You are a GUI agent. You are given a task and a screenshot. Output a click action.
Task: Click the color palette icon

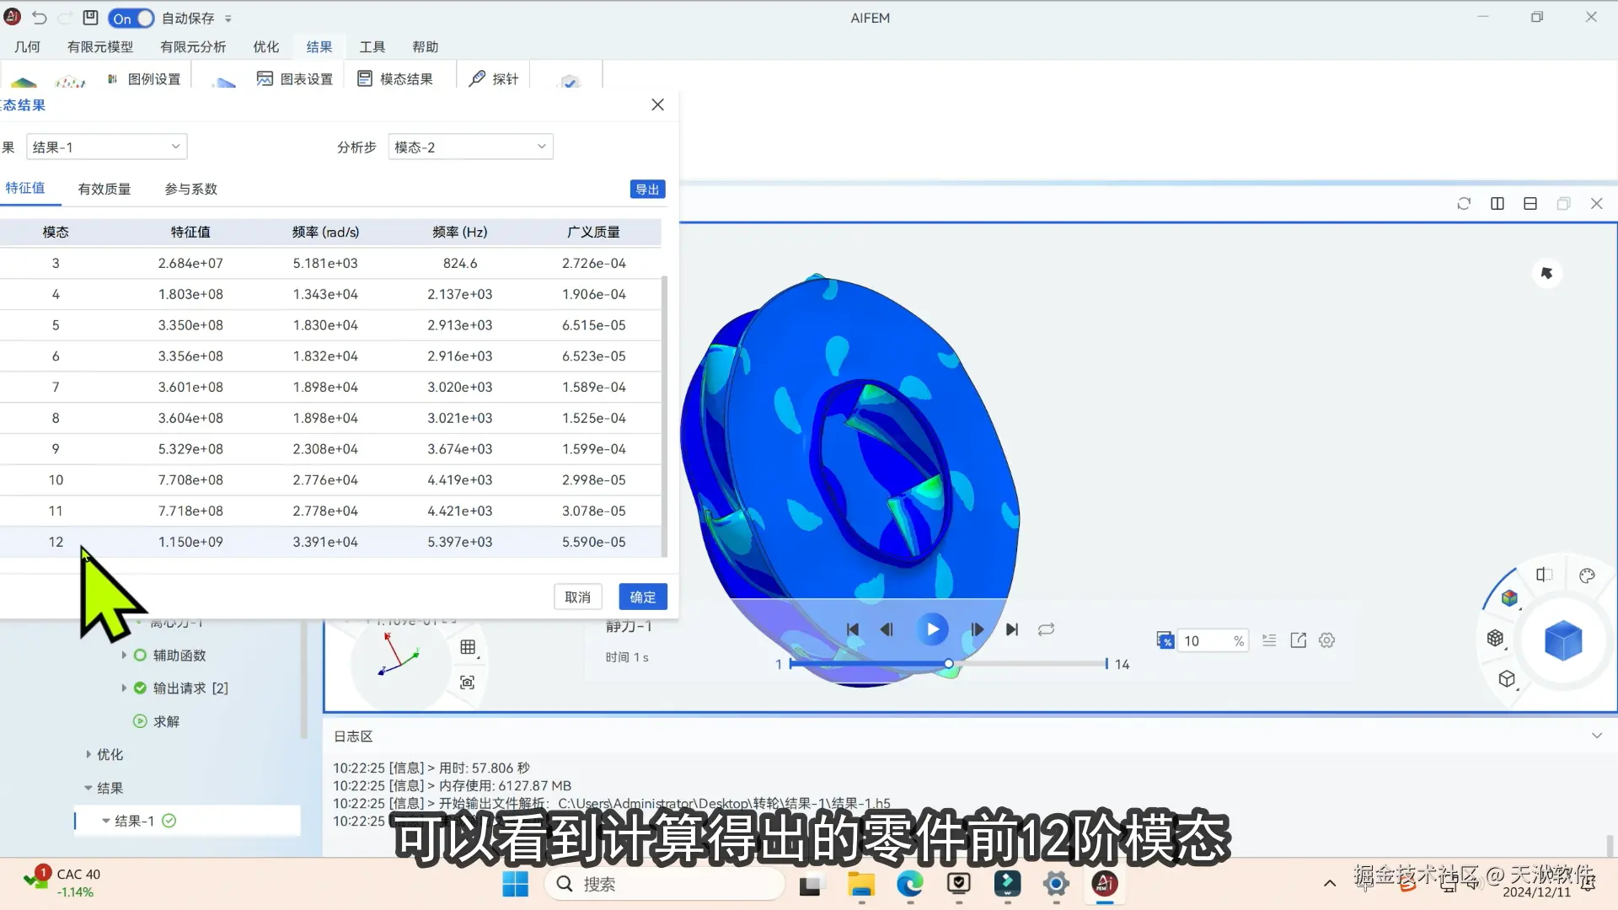pos(1587,575)
